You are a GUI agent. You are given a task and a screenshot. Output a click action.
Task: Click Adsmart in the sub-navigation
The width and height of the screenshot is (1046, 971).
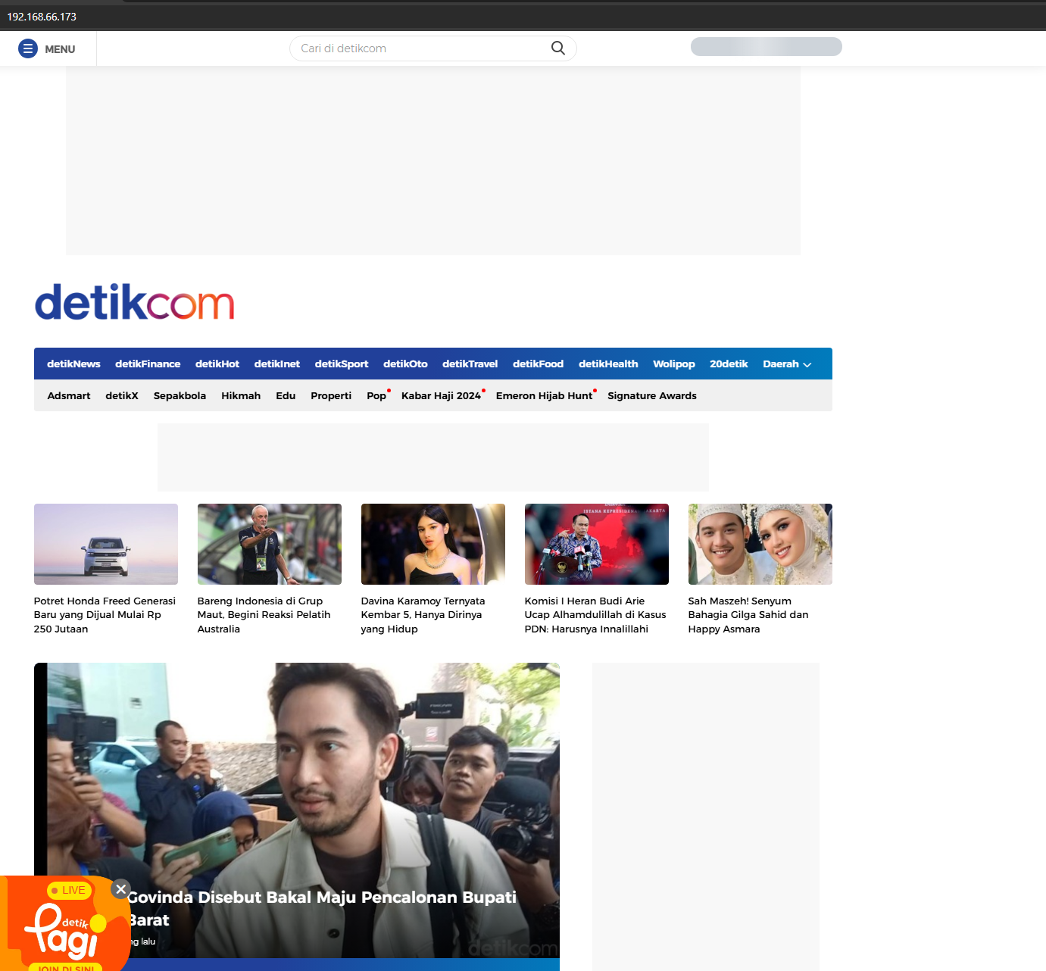(69, 396)
